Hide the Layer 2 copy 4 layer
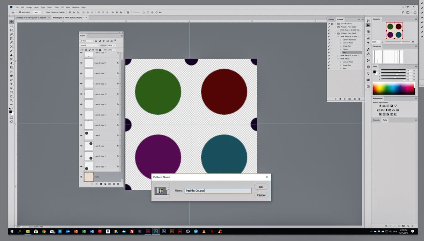This screenshot has width=424, height=241. pos(82,125)
